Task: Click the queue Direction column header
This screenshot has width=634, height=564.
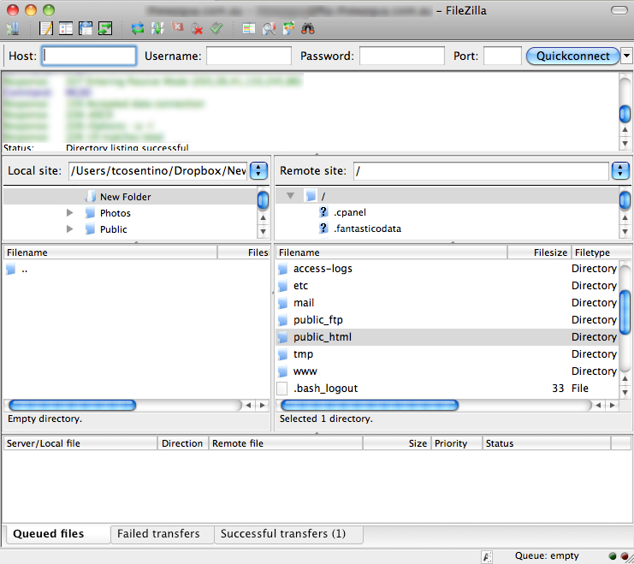Action: pos(183,443)
